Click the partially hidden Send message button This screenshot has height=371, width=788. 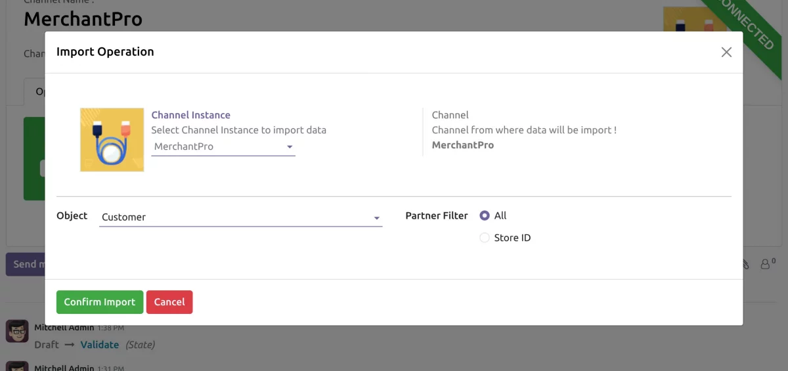pos(25,264)
